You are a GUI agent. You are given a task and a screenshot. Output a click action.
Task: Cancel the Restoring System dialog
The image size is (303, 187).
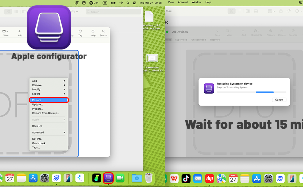(279, 100)
